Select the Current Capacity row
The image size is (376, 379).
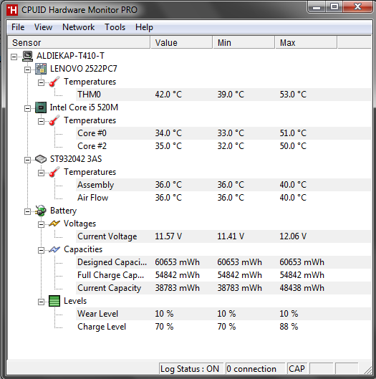(223, 288)
